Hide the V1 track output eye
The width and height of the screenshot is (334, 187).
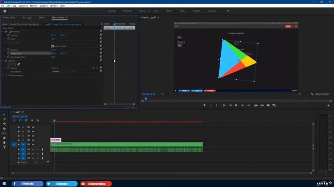[x=33, y=144]
